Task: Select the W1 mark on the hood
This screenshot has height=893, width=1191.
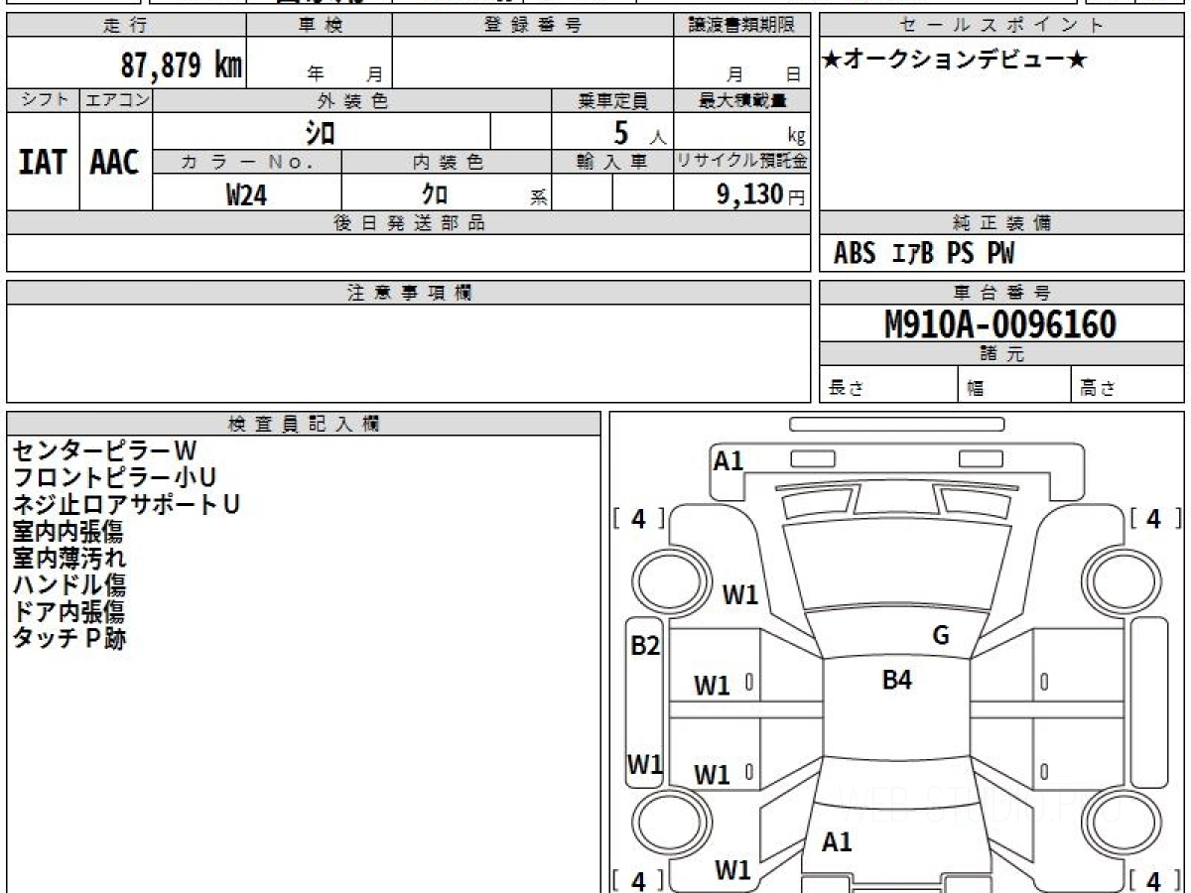Action: click(x=740, y=595)
